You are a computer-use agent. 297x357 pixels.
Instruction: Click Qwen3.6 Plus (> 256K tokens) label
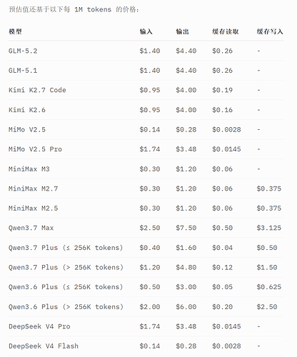[x=66, y=307]
